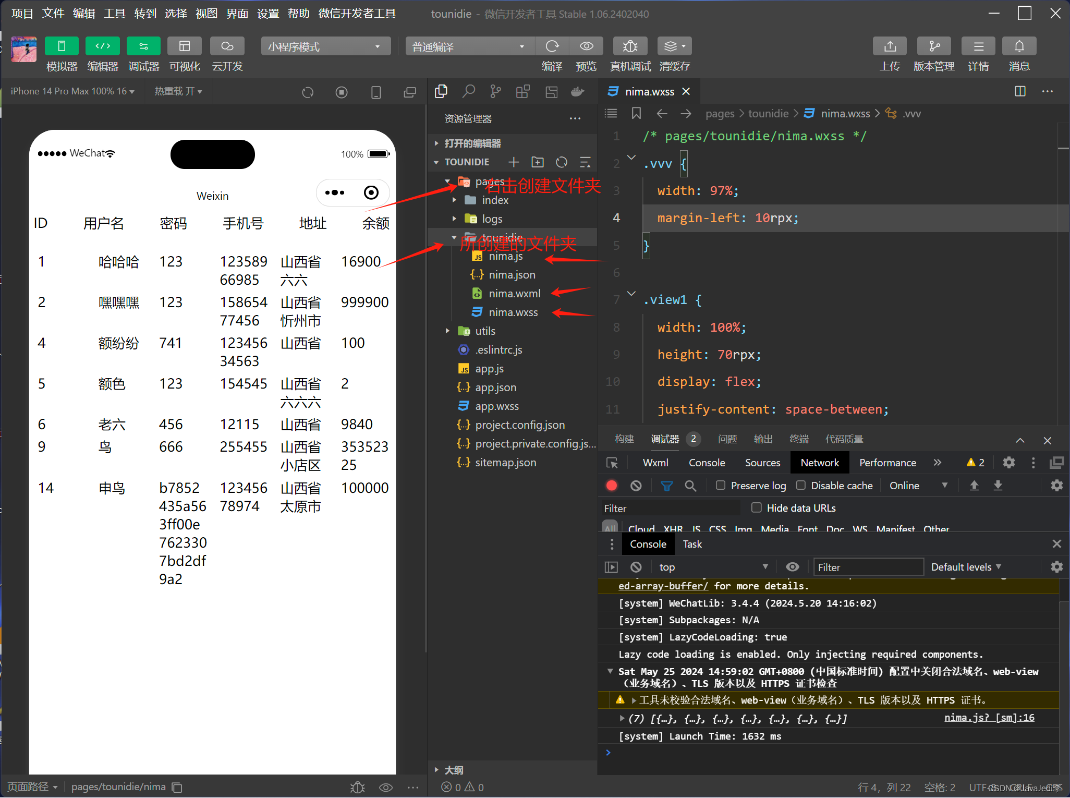Click the simulator toggle icon in toolbar
Image resolution: width=1070 pixels, height=798 pixels.
(62, 46)
